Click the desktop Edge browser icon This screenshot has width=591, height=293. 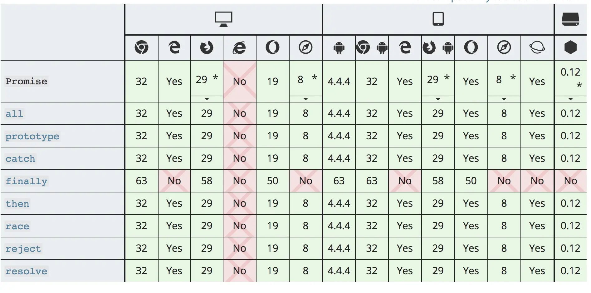pyautogui.click(x=174, y=47)
